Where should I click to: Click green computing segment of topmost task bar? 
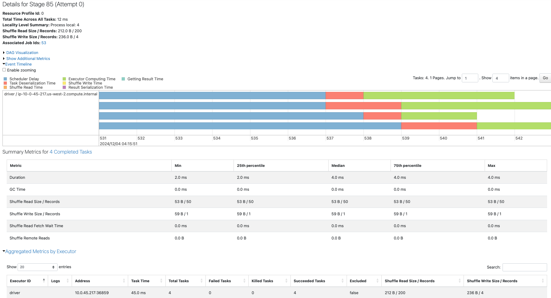pyautogui.click(x=439, y=95)
